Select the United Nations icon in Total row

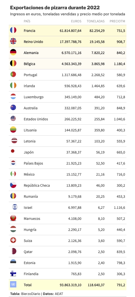pos(13,284)
